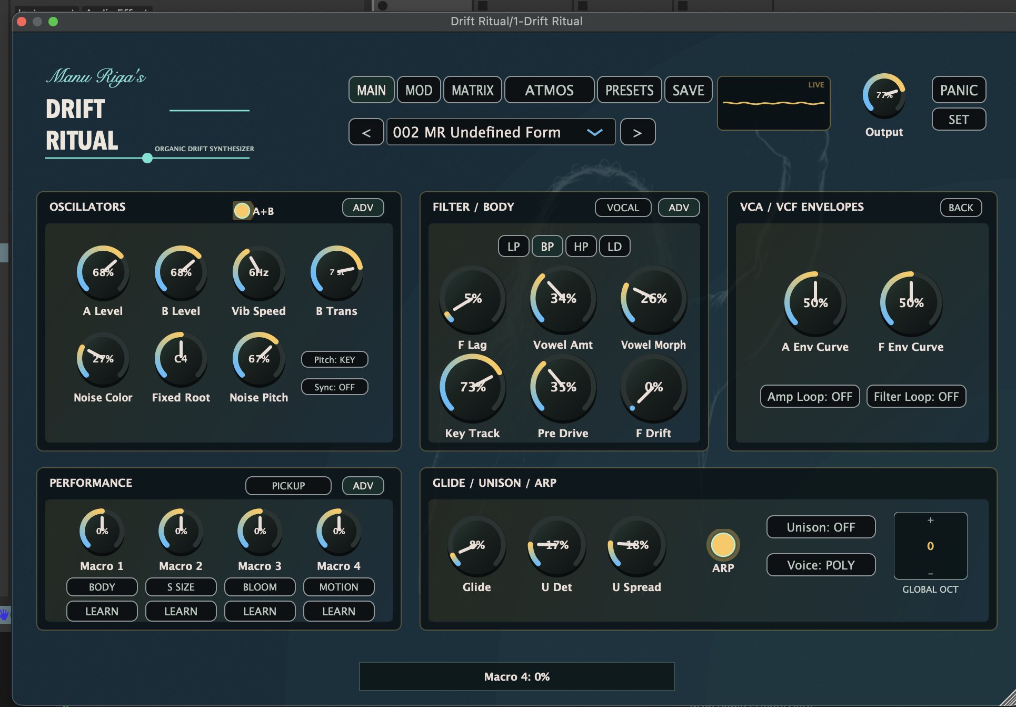Switch to the MAIN tab

(372, 90)
